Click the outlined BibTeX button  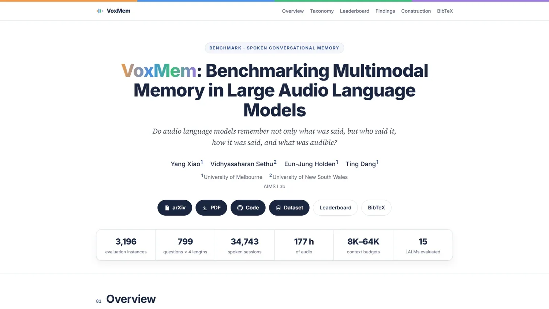click(x=376, y=208)
